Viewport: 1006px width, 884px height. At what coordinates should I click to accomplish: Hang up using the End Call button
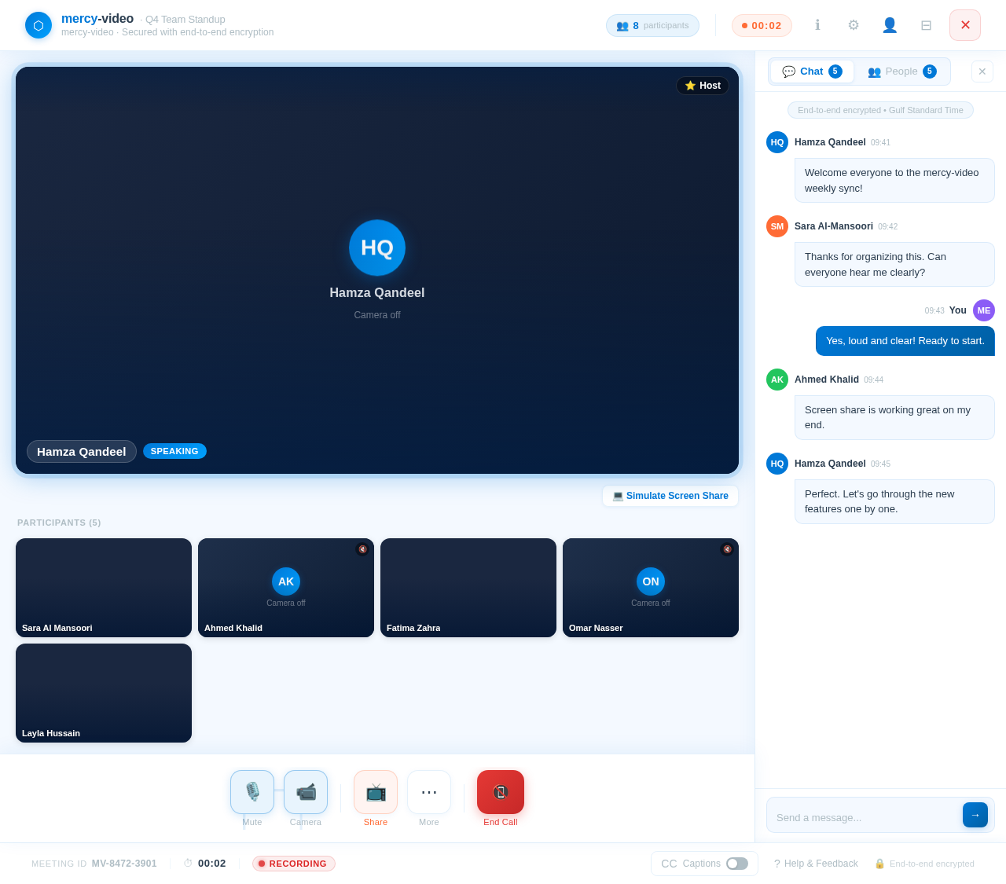pyautogui.click(x=501, y=791)
